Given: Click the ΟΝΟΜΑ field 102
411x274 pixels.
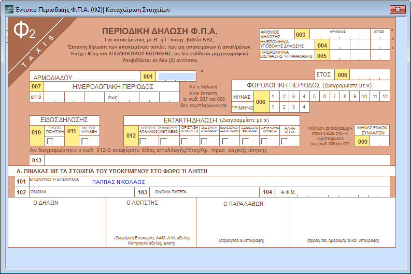Looking at the screenshot, I should tap(82, 192).
